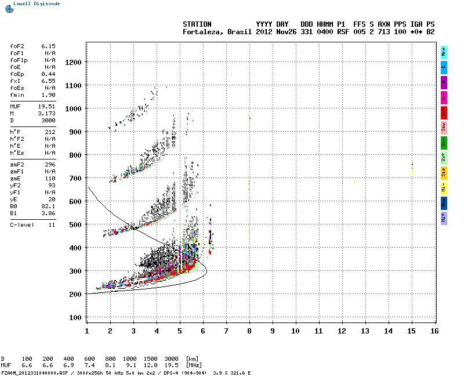The image size is (464, 377).
Task: Choose the dark green Vx- legend swatch
Action: 444,143
